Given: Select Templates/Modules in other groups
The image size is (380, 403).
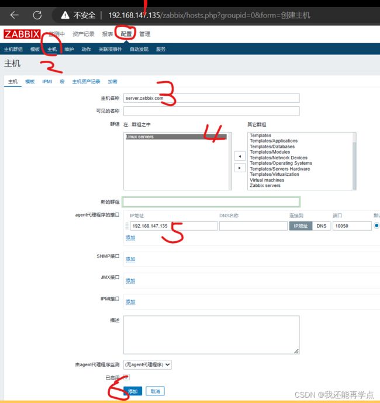Looking at the screenshot, I should tap(270, 152).
